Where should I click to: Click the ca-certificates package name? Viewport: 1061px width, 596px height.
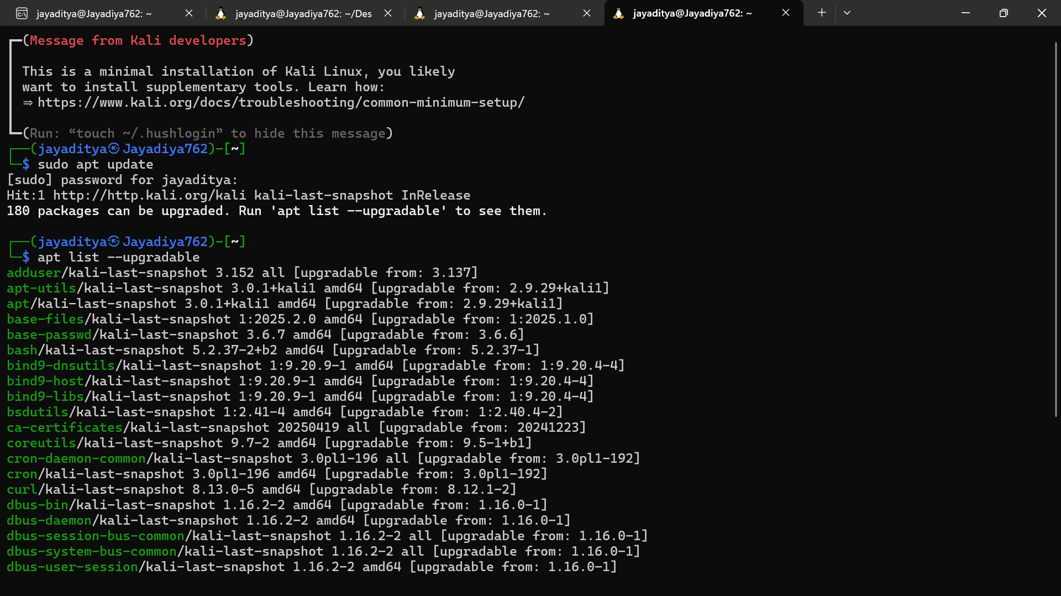tap(65, 428)
